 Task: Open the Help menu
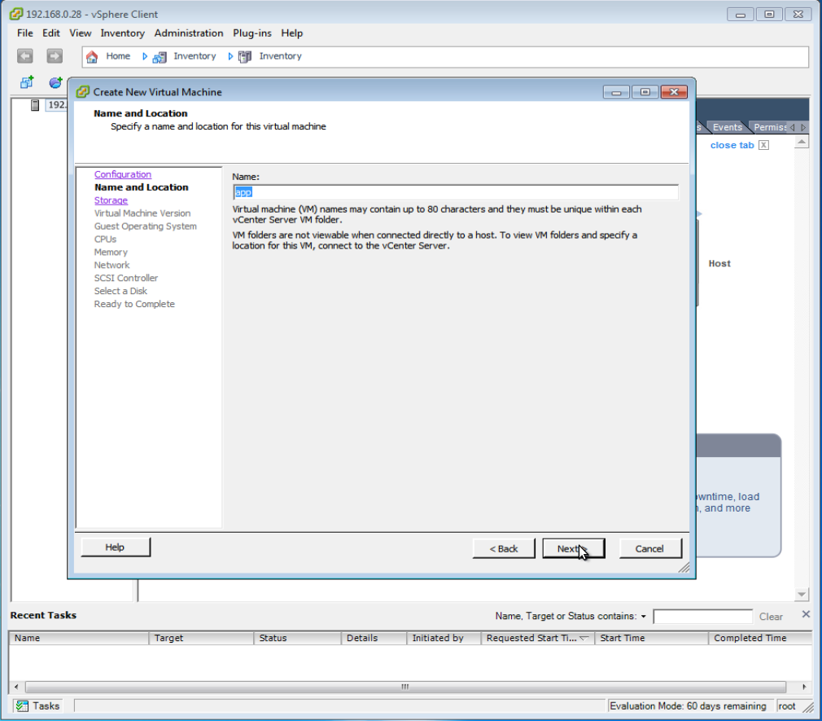(x=292, y=33)
